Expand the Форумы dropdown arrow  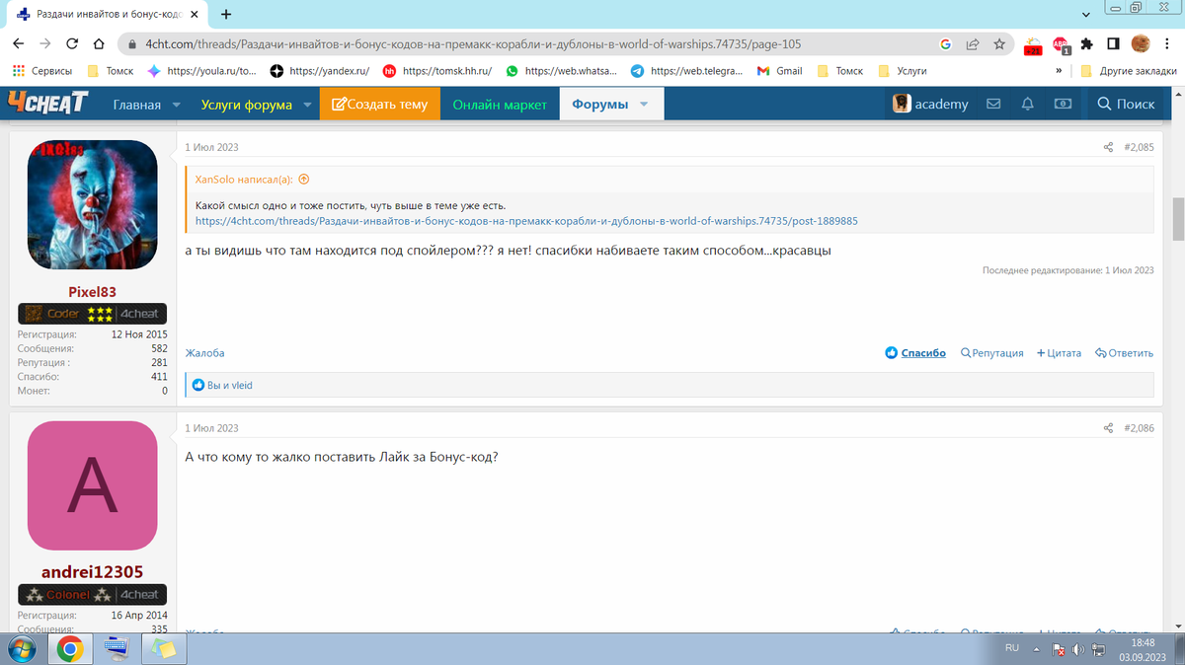pyautogui.click(x=644, y=105)
